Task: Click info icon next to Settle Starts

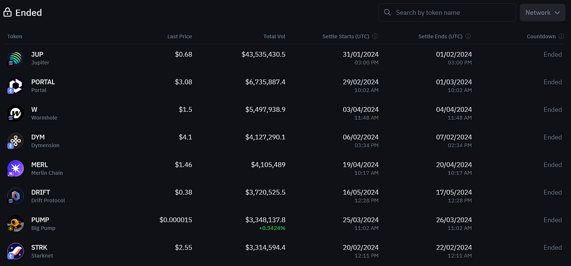Action: click(x=375, y=37)
